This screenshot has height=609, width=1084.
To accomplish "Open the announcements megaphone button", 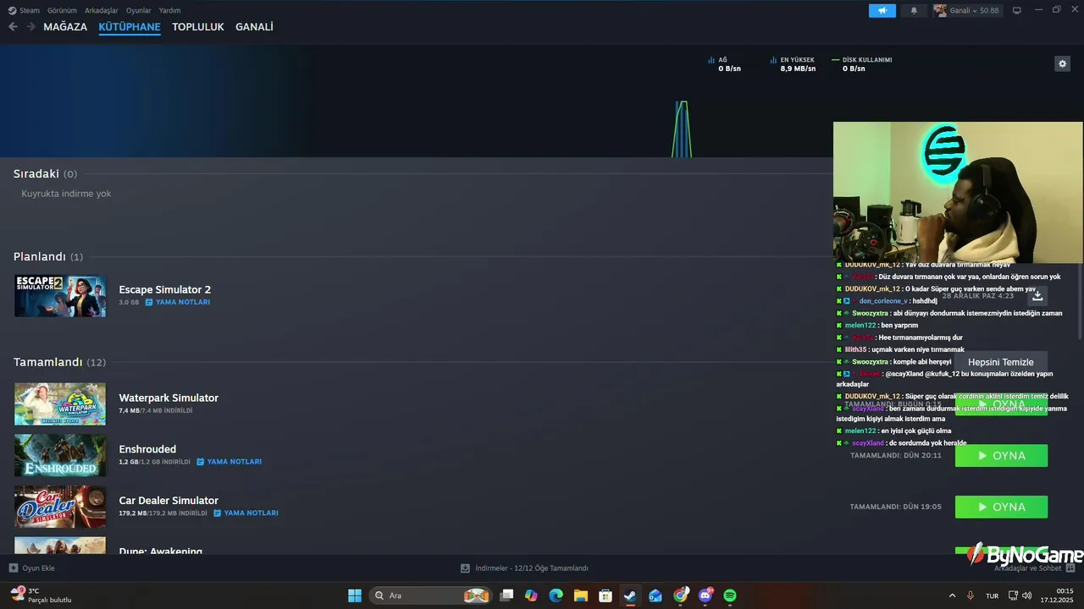I will (882, 10).
